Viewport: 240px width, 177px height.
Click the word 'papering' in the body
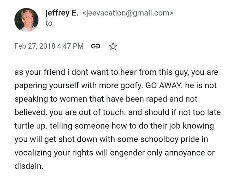pos(31,85)
